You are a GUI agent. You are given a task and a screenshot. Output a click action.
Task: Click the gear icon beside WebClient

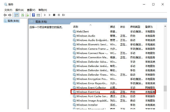tap(74, 32)
